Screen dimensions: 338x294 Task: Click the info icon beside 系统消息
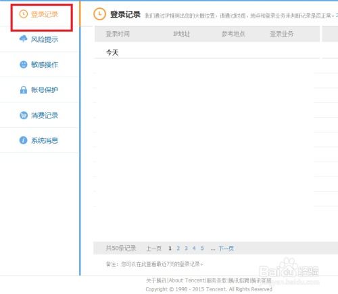click(x=23, y=140)
